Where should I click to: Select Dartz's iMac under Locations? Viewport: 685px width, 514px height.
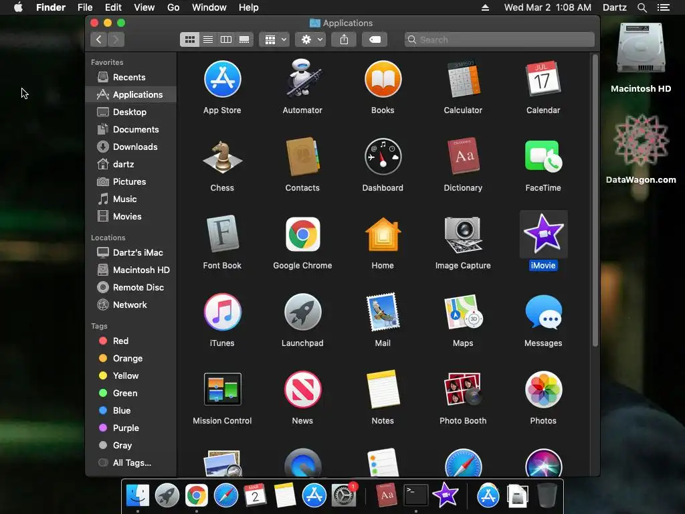coord(131,252)
